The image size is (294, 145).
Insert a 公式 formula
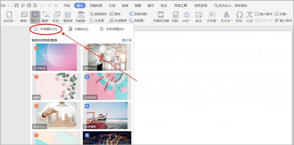tap(249, 17)
